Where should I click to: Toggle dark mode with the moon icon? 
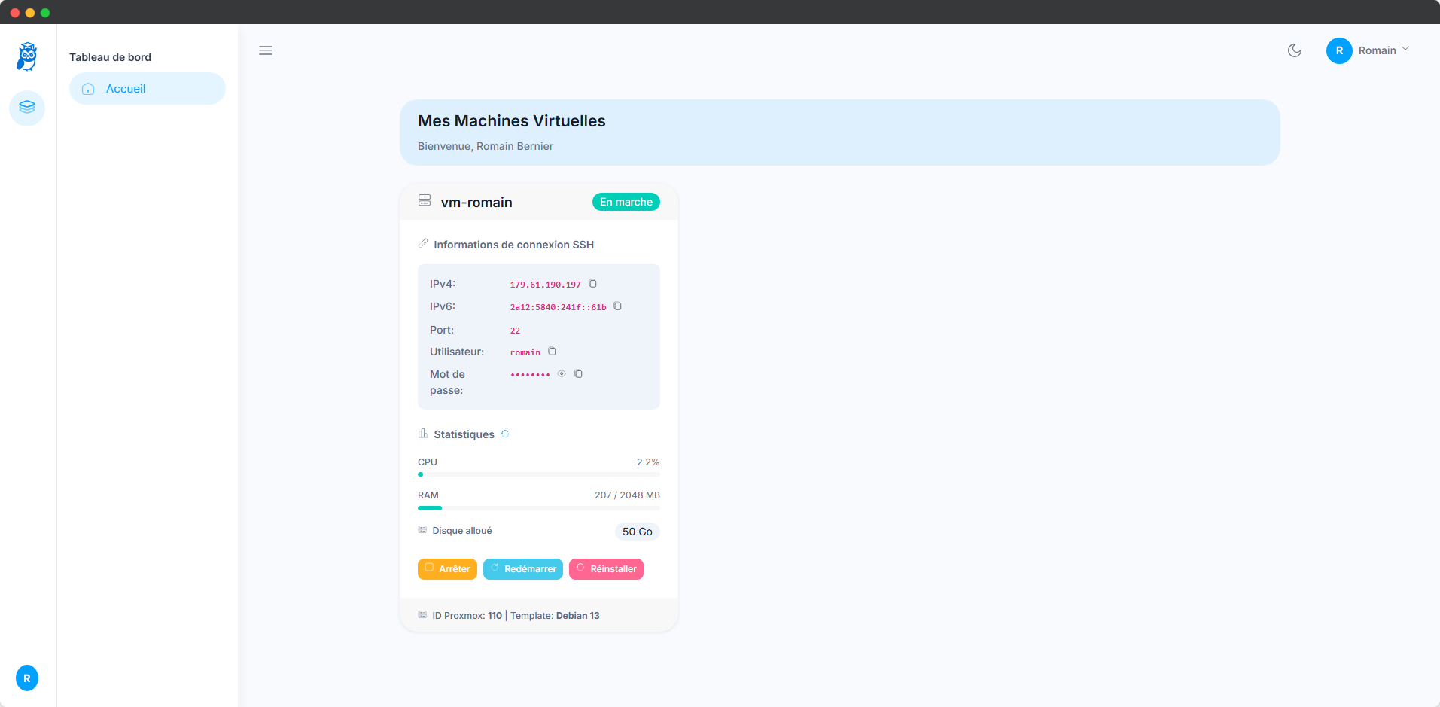tap(1295, 50)
